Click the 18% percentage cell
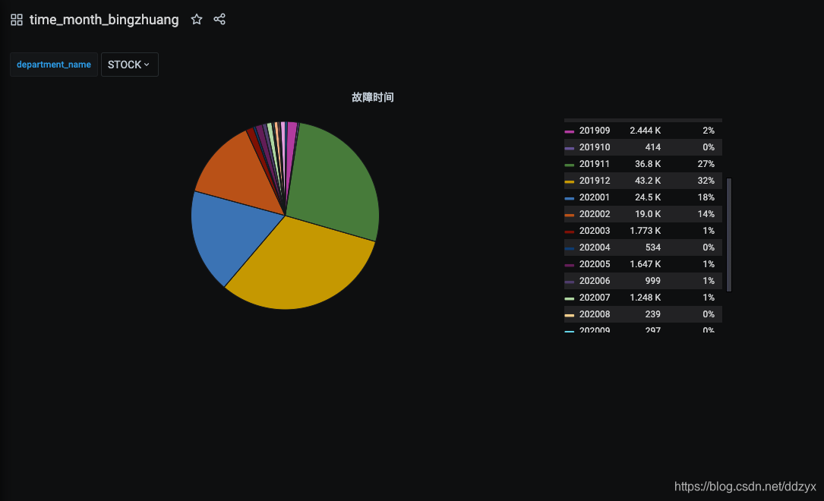This screenshot has width=824, height=501. 706,197
